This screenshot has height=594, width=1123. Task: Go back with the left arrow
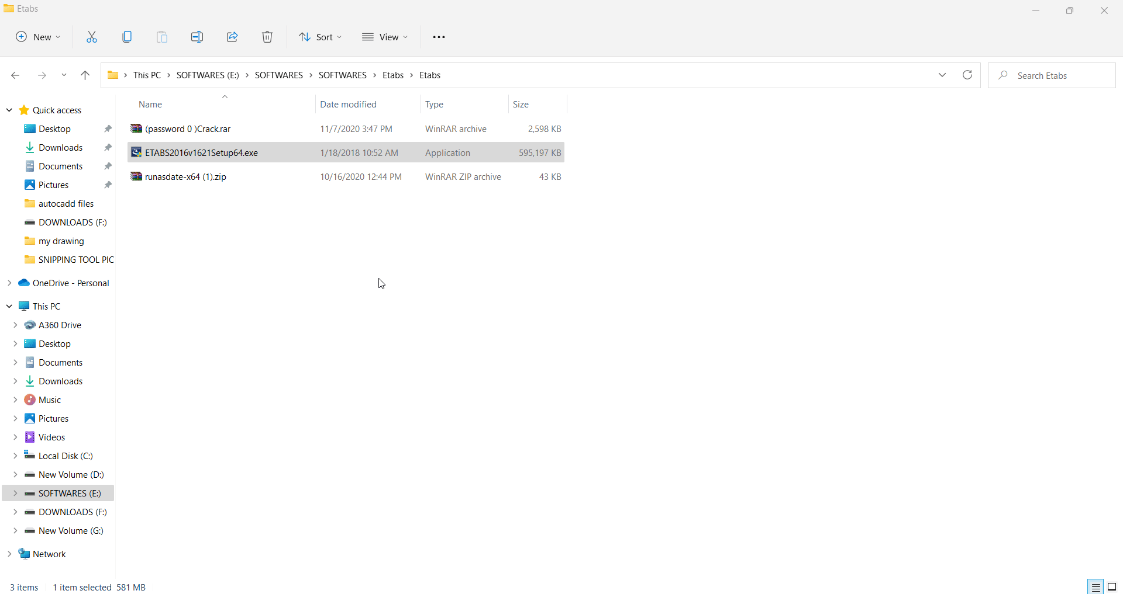15,75
